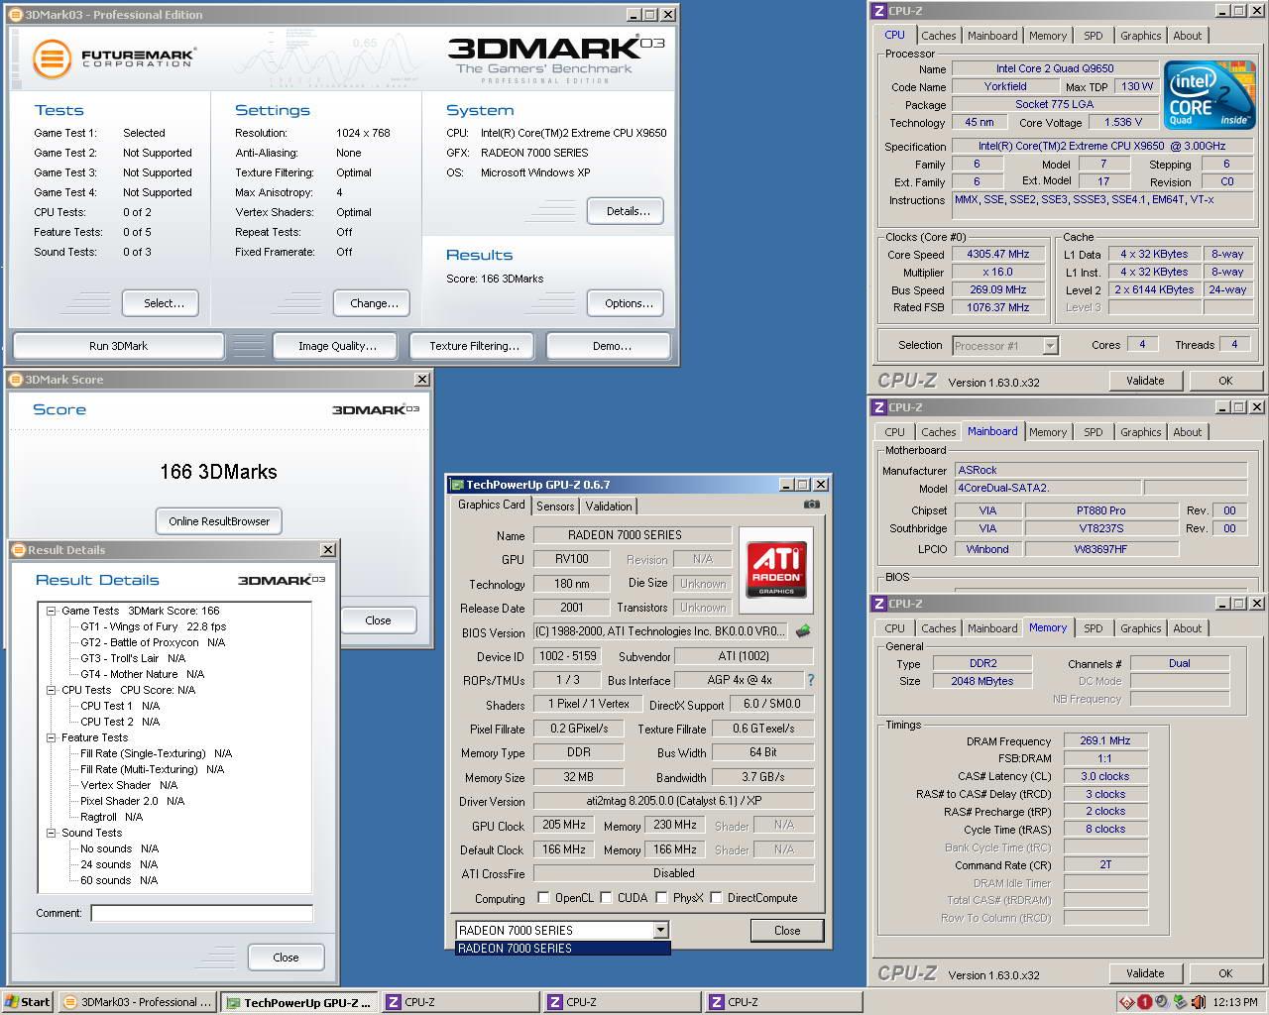This screenshot has height=1015, width=1269.
Task: Collapse the Feature Tests tree node
Action: 51,737
